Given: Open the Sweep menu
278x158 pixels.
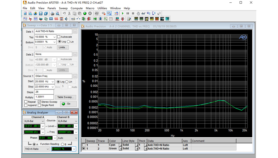Looking at the screenshot, I should click(x=63, y=8).
